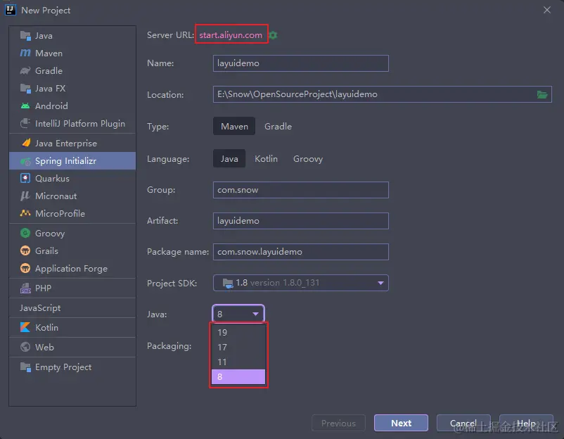The width and height of the screenshot is (564, 439).
Task: Click the Artifact input field
Action: click(301, 221)
